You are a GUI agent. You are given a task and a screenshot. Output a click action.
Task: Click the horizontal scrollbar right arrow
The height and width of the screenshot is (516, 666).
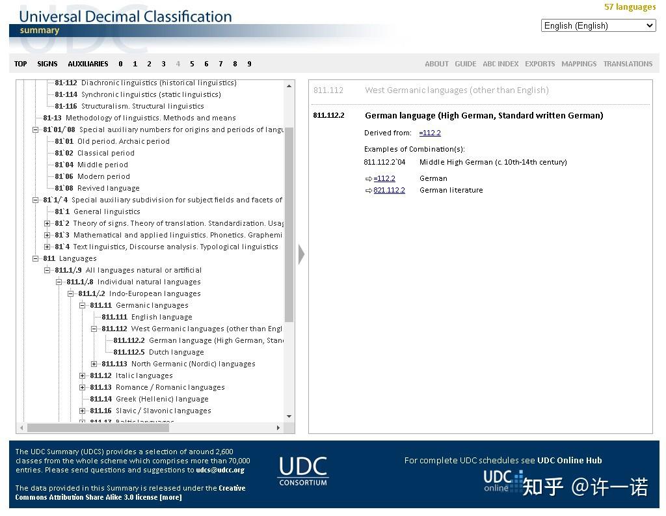coord(280,428)
